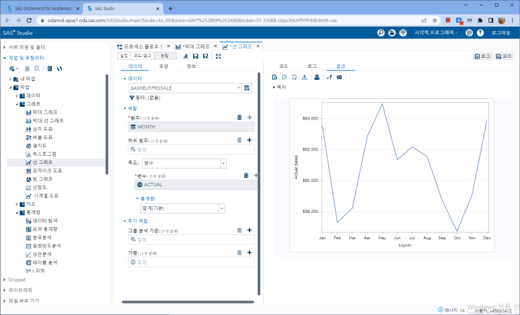Switch to the 코드 tab in results pane
Viewport: 520px width, 315px height.
tap(284, 66)
